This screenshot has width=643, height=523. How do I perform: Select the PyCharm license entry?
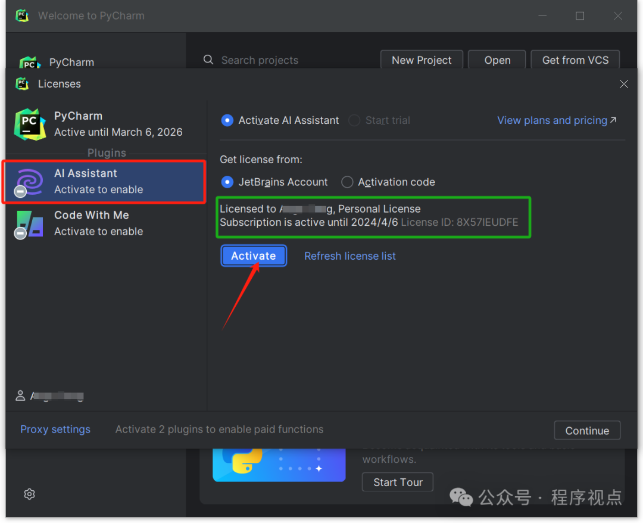106,124
